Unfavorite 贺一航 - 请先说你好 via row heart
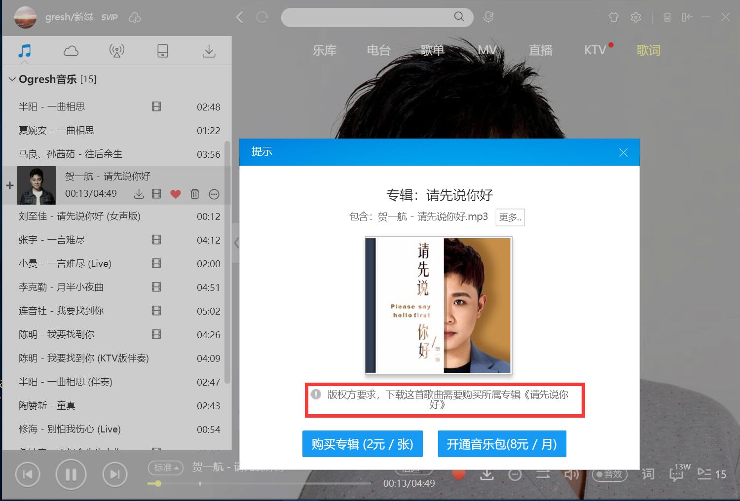 pyautogui.click(x=176, y=194)
